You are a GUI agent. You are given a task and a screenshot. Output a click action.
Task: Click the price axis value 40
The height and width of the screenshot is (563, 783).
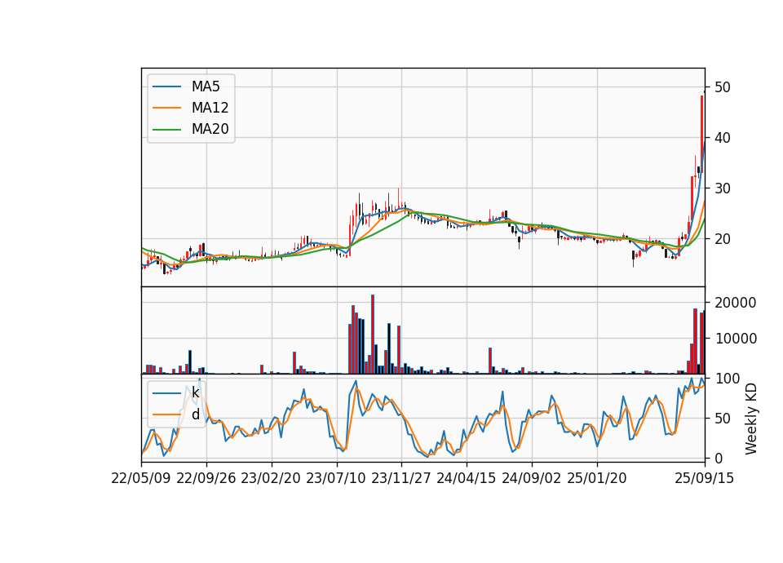(722, 138)
